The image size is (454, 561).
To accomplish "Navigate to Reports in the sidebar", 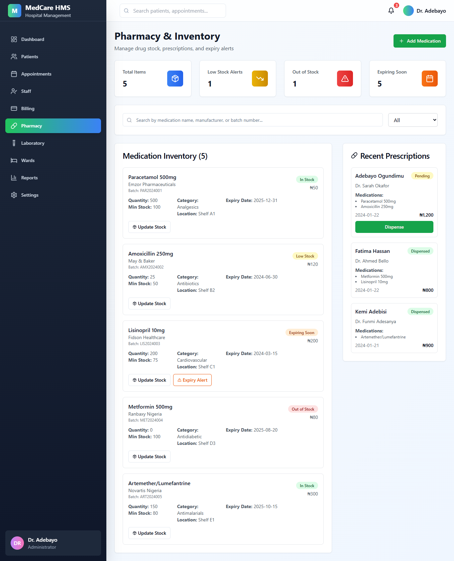I will tap(29, 178).
